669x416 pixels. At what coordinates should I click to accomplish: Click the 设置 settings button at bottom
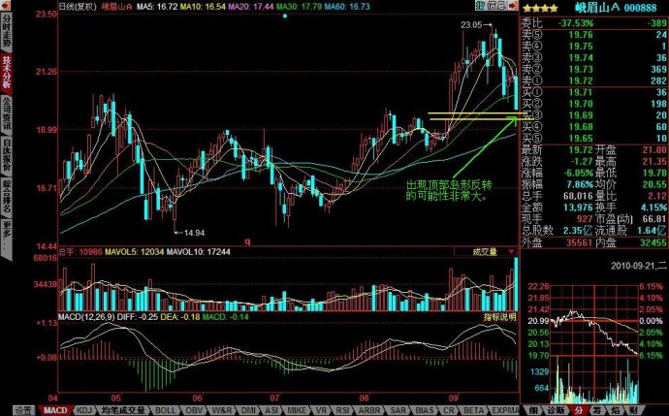tap(24, 410)
